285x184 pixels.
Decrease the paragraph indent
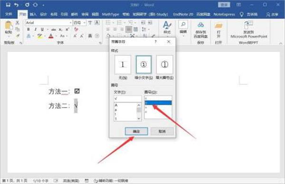143,23
